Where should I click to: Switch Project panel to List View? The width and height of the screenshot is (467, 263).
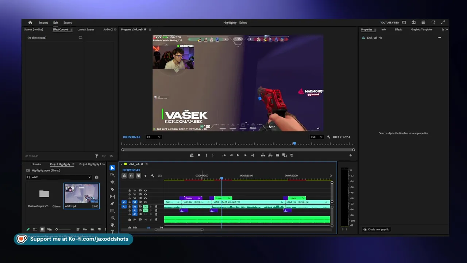click(x=35, y=229)
